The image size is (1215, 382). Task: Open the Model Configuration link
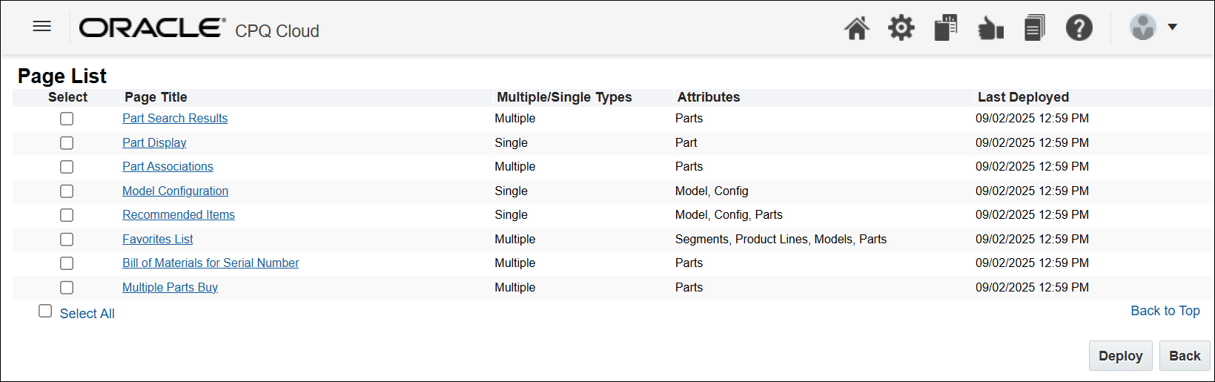coord(175,191)
